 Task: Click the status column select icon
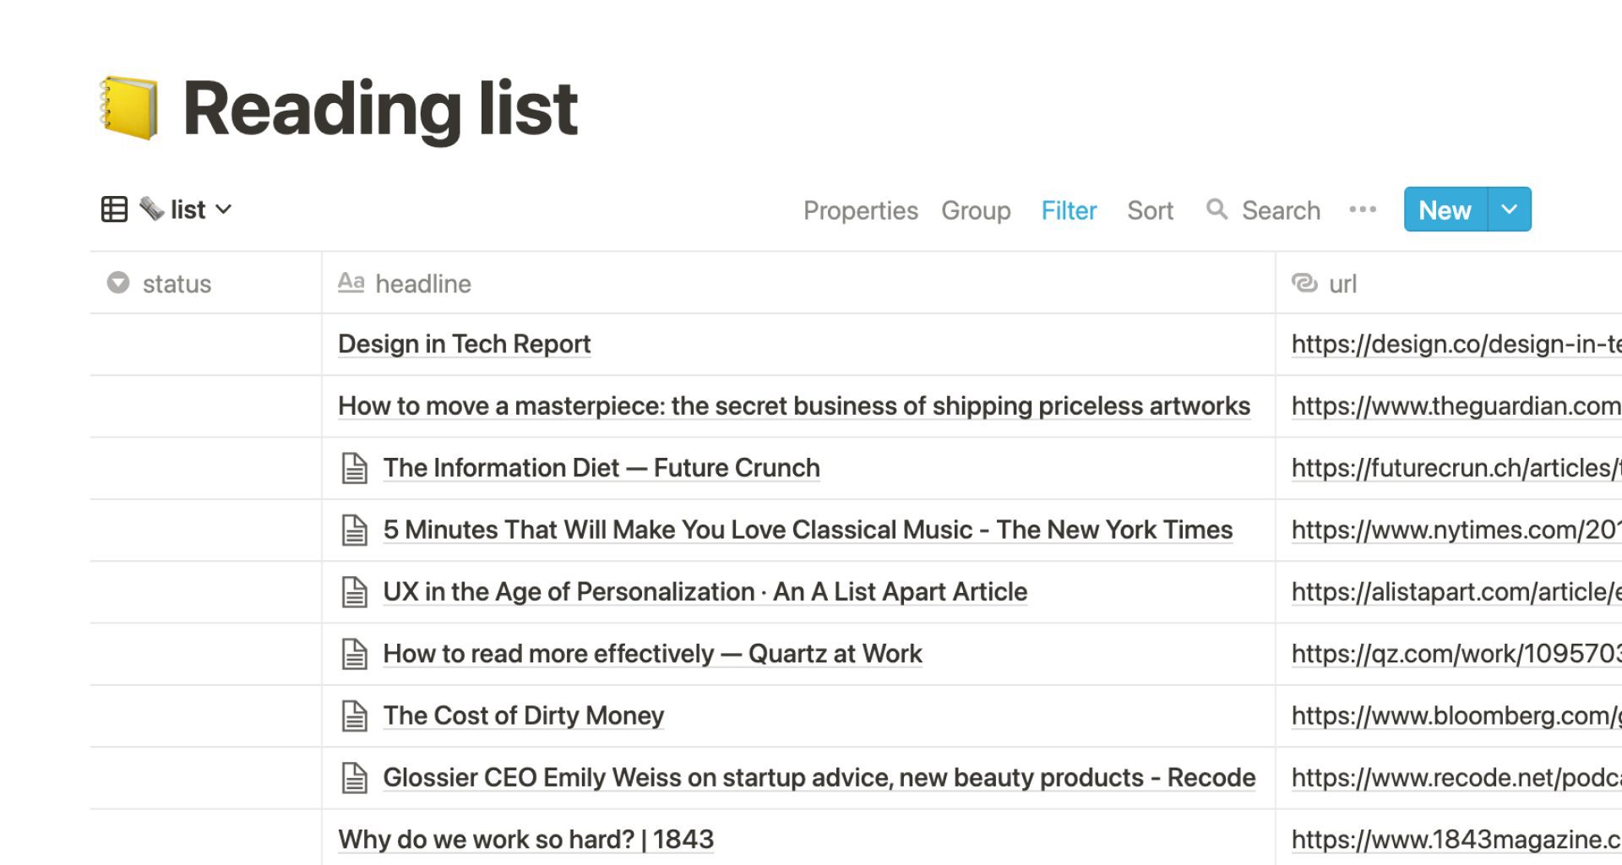tap(118, 283)
